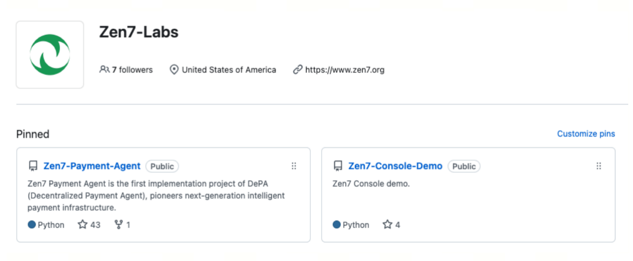Click the Public badge on Zen7-Payment-Agent
Image resolution: width=633 pixels, height=261 pixels.
(x=162, y=166)
